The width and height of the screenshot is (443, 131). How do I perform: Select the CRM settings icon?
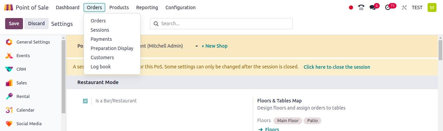[9, 69]
